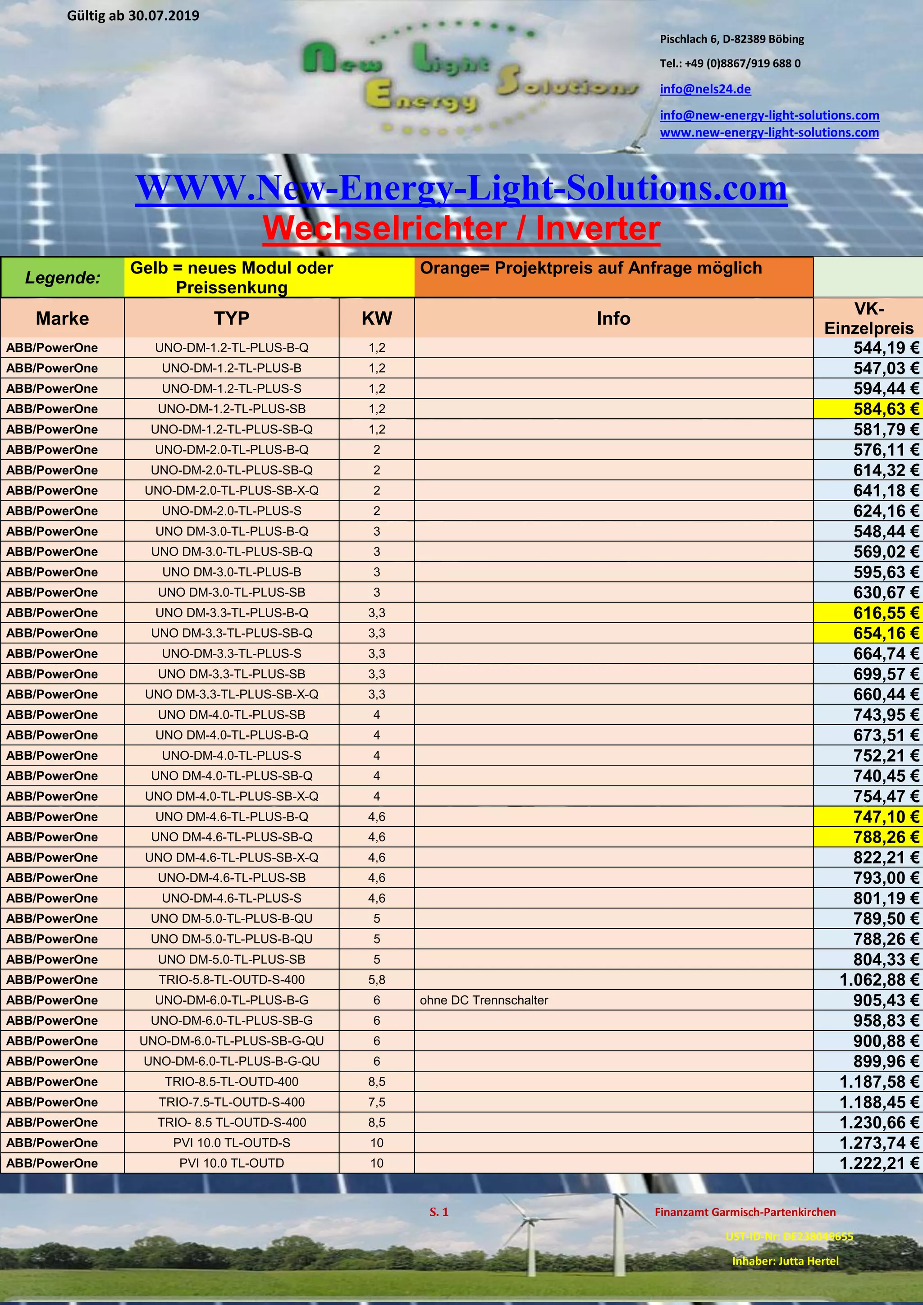This screenshot has height=1305, width=923.
Task: Select the PVI 10.0 TL-OUTD-S type cell
Action: [231, 1143]
